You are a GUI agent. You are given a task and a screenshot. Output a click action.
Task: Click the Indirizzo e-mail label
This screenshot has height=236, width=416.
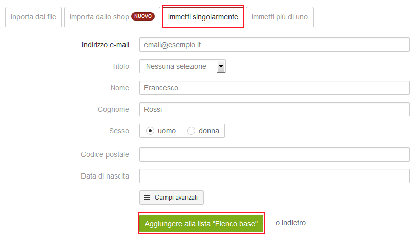[106, 45]
